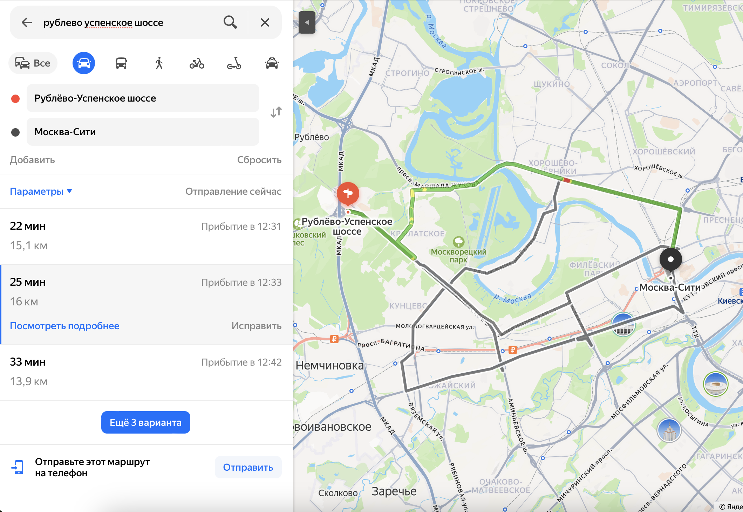Click the search magnifier icon
743x512 pixels.
pos(230,22)
